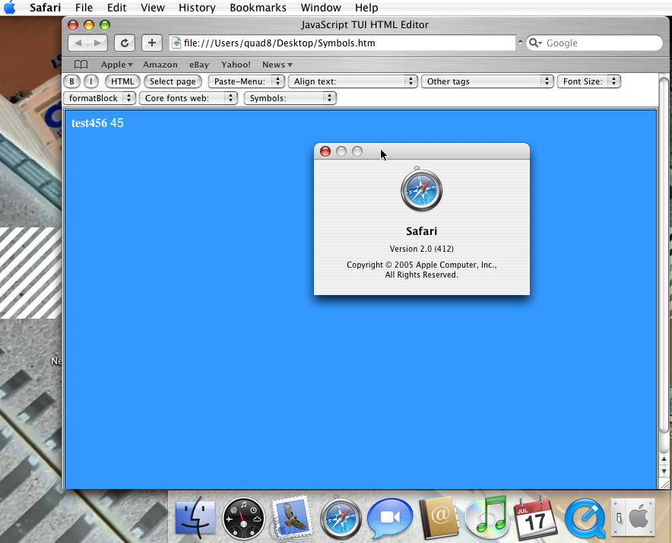Launch Dashboard from the Dock
The width and height of the screenshot is (672, 543).
coord(243,518)
